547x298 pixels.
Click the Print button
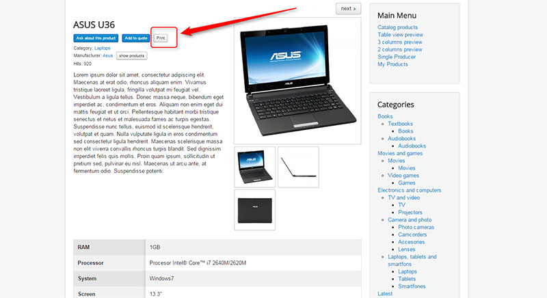click(161, 38)
